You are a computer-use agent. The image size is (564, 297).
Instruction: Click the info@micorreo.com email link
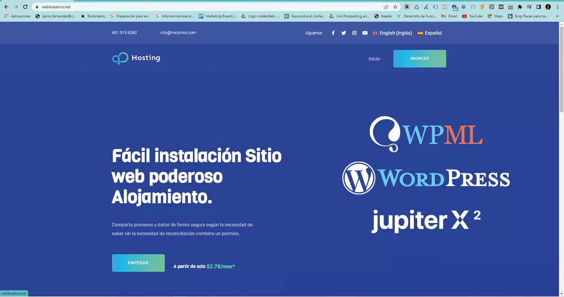point(178,33)
